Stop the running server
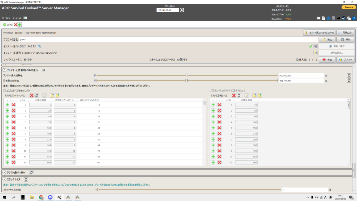 pyautogui.click(x=327, y=60)
